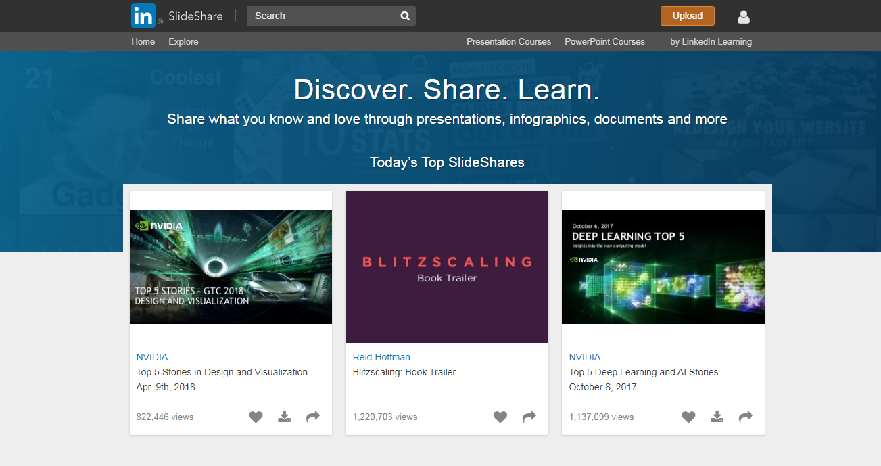
Task: Like the Design and Visualization NVIDIA slideshow
Action: (x=256, y=417)
